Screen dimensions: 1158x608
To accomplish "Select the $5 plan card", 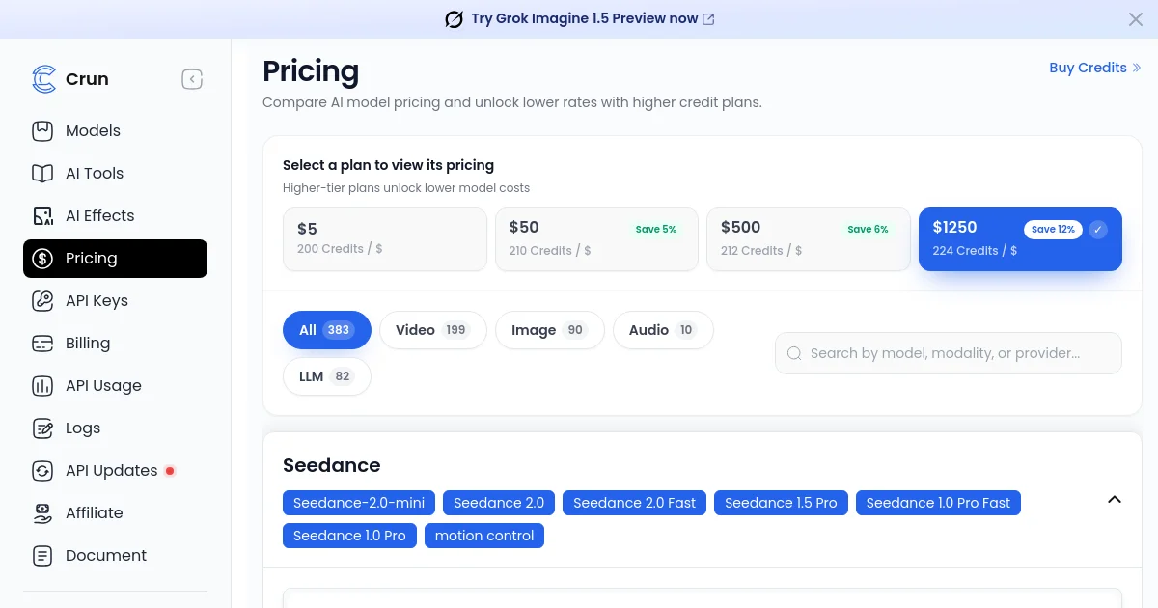I will pos(385,238).
